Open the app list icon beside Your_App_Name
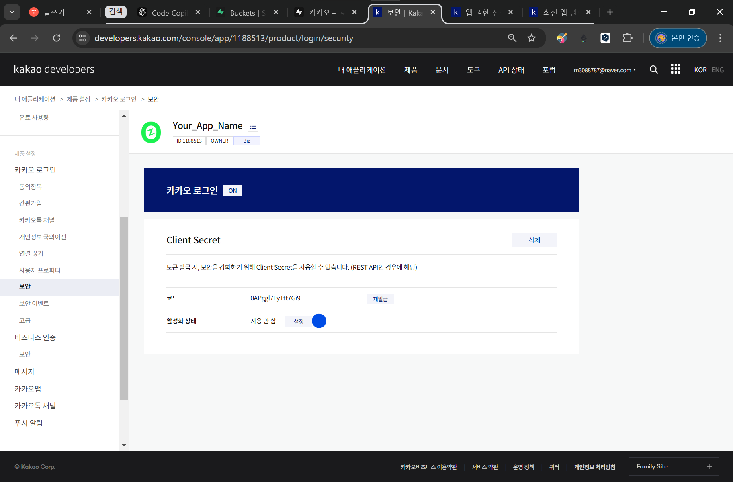This screenshot has height=482, width=733. pos(253,127)
